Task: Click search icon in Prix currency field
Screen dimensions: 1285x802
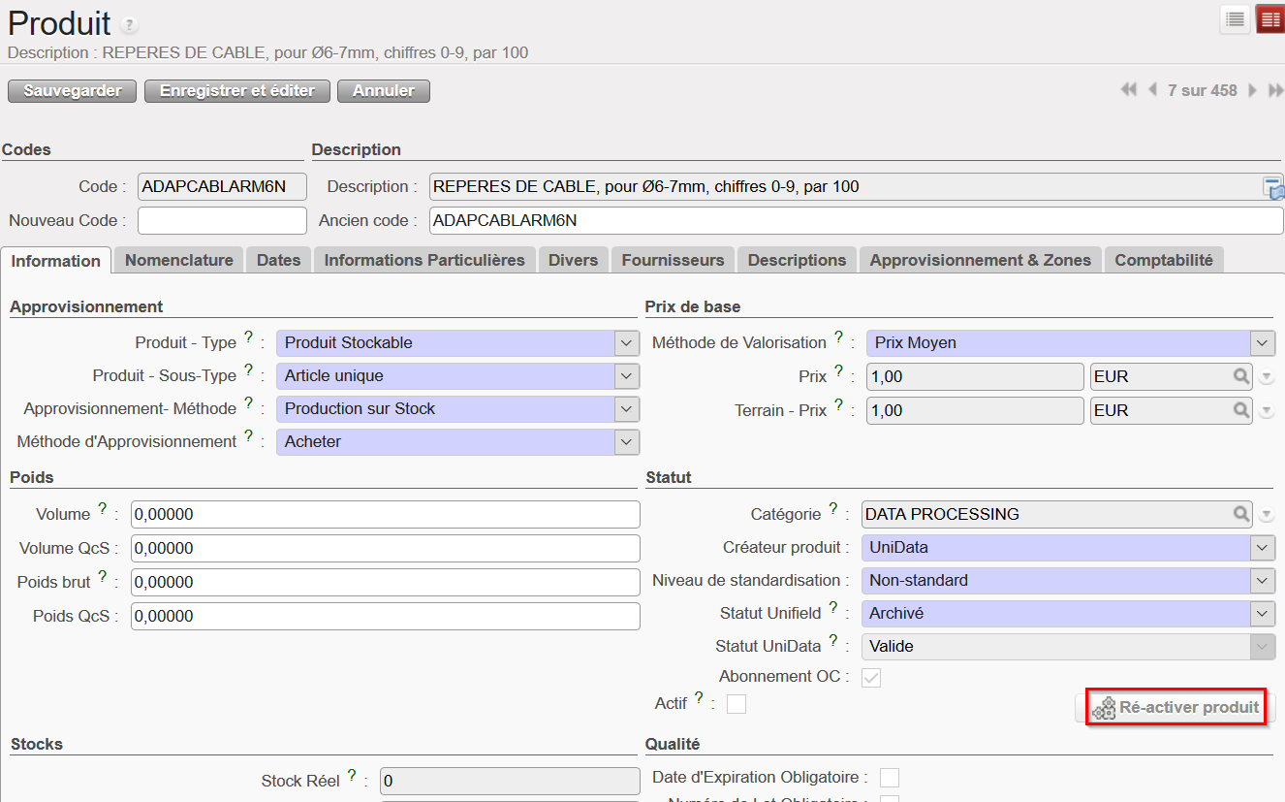Action: [x=1241, y=376]
